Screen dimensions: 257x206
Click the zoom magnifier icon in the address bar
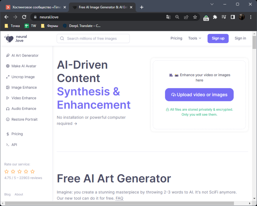click(x=177, y=17)
